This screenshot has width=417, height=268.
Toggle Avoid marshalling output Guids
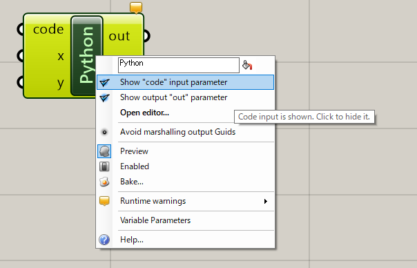(x=185, y=132)
